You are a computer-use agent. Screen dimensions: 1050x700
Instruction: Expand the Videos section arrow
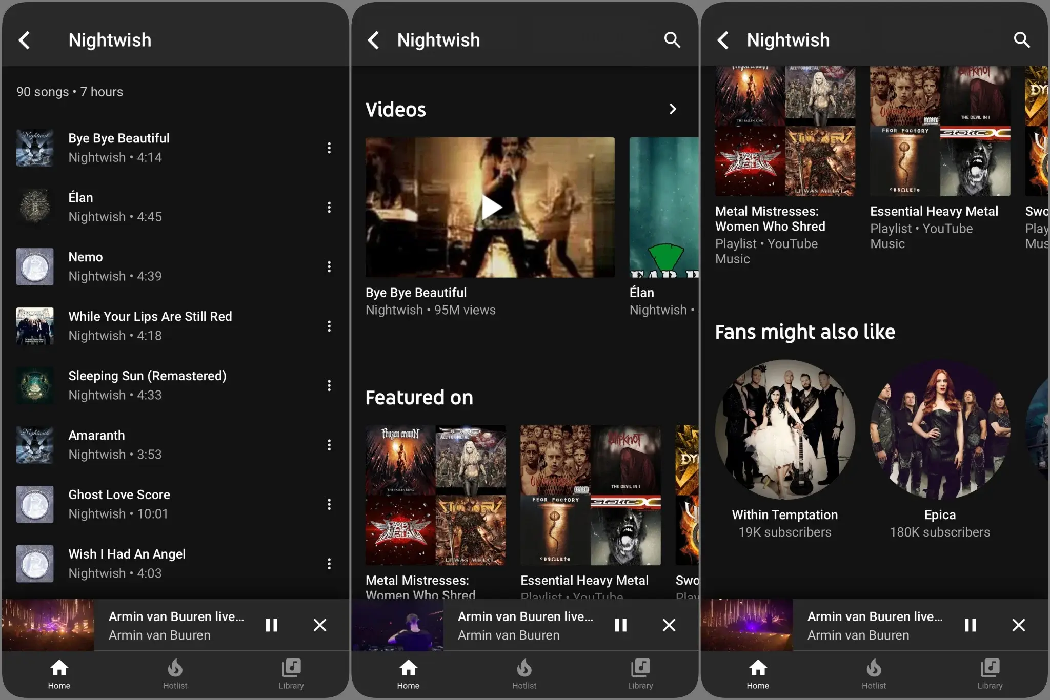click(x=673, y=109)
